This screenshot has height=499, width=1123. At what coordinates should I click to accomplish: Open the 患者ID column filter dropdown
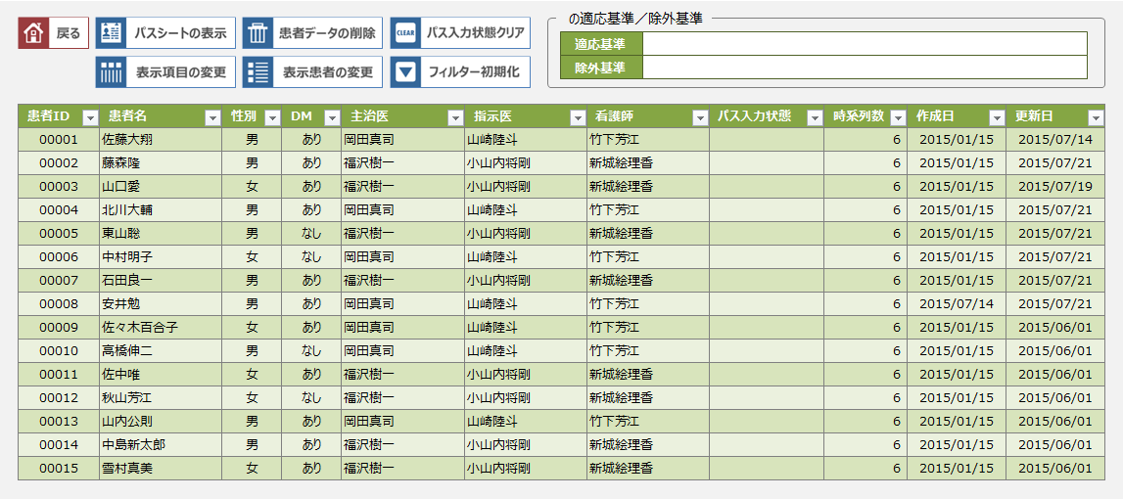point(90,117)
